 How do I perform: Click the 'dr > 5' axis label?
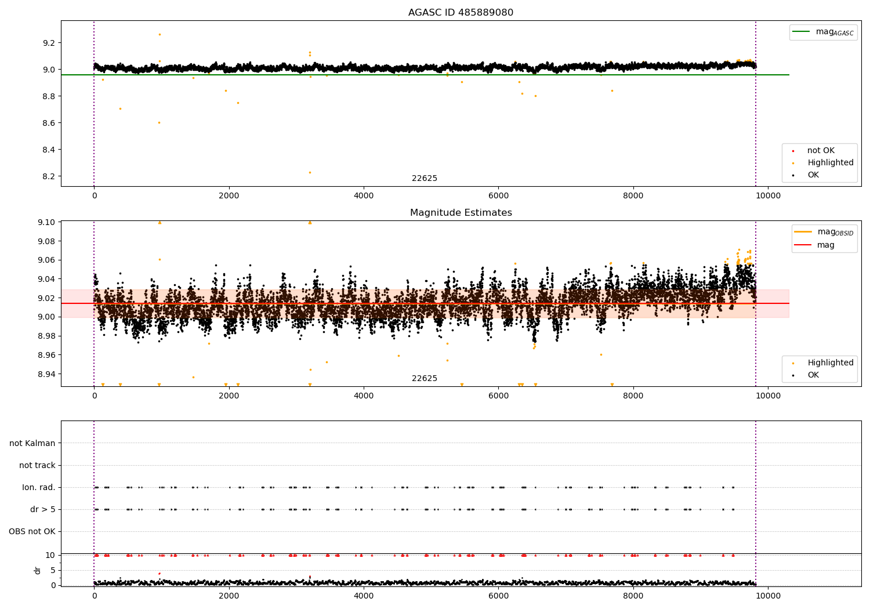43,509
